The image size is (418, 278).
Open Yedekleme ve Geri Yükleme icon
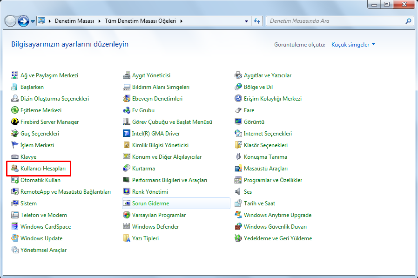238,238
